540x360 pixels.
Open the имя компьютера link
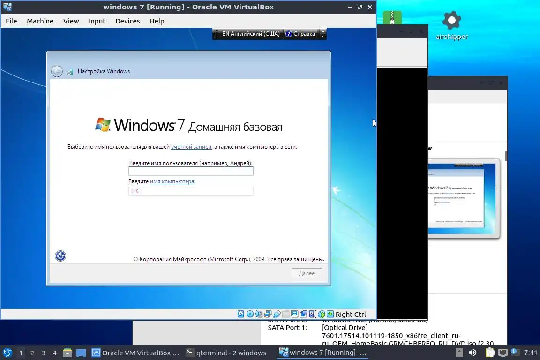click(x=172, y=181)
